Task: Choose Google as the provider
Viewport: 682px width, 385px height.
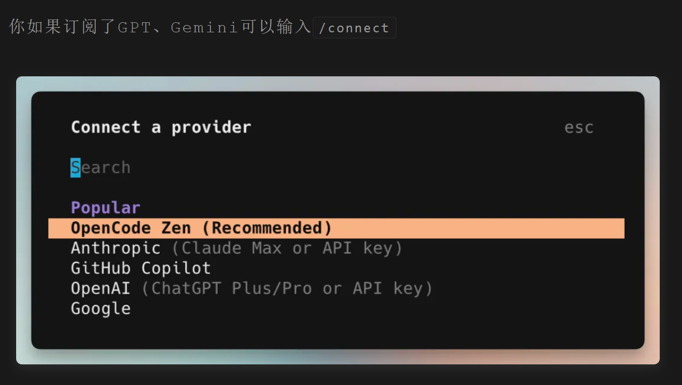Action: (101, 308)
